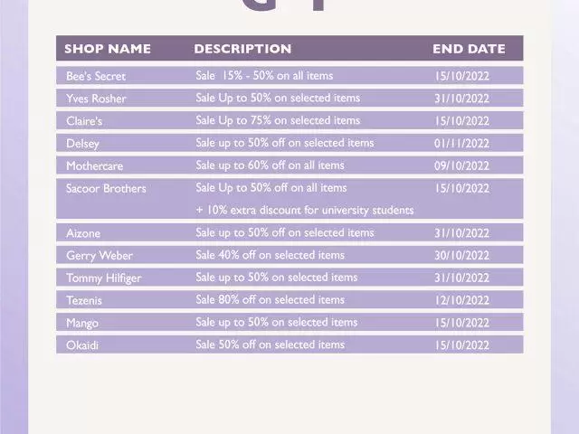Select the Mango shop name
Viewport: 579px width, 434px height.
pyautogui.click(x=82, y=323)
